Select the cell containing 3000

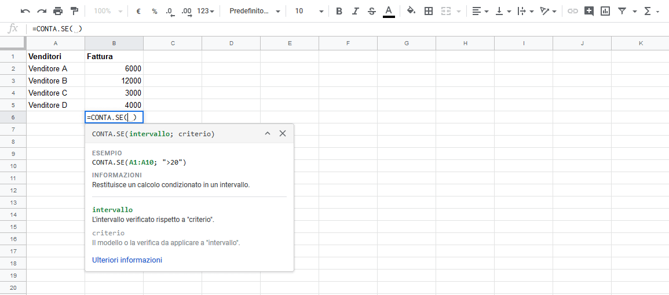tap(114, 93)
